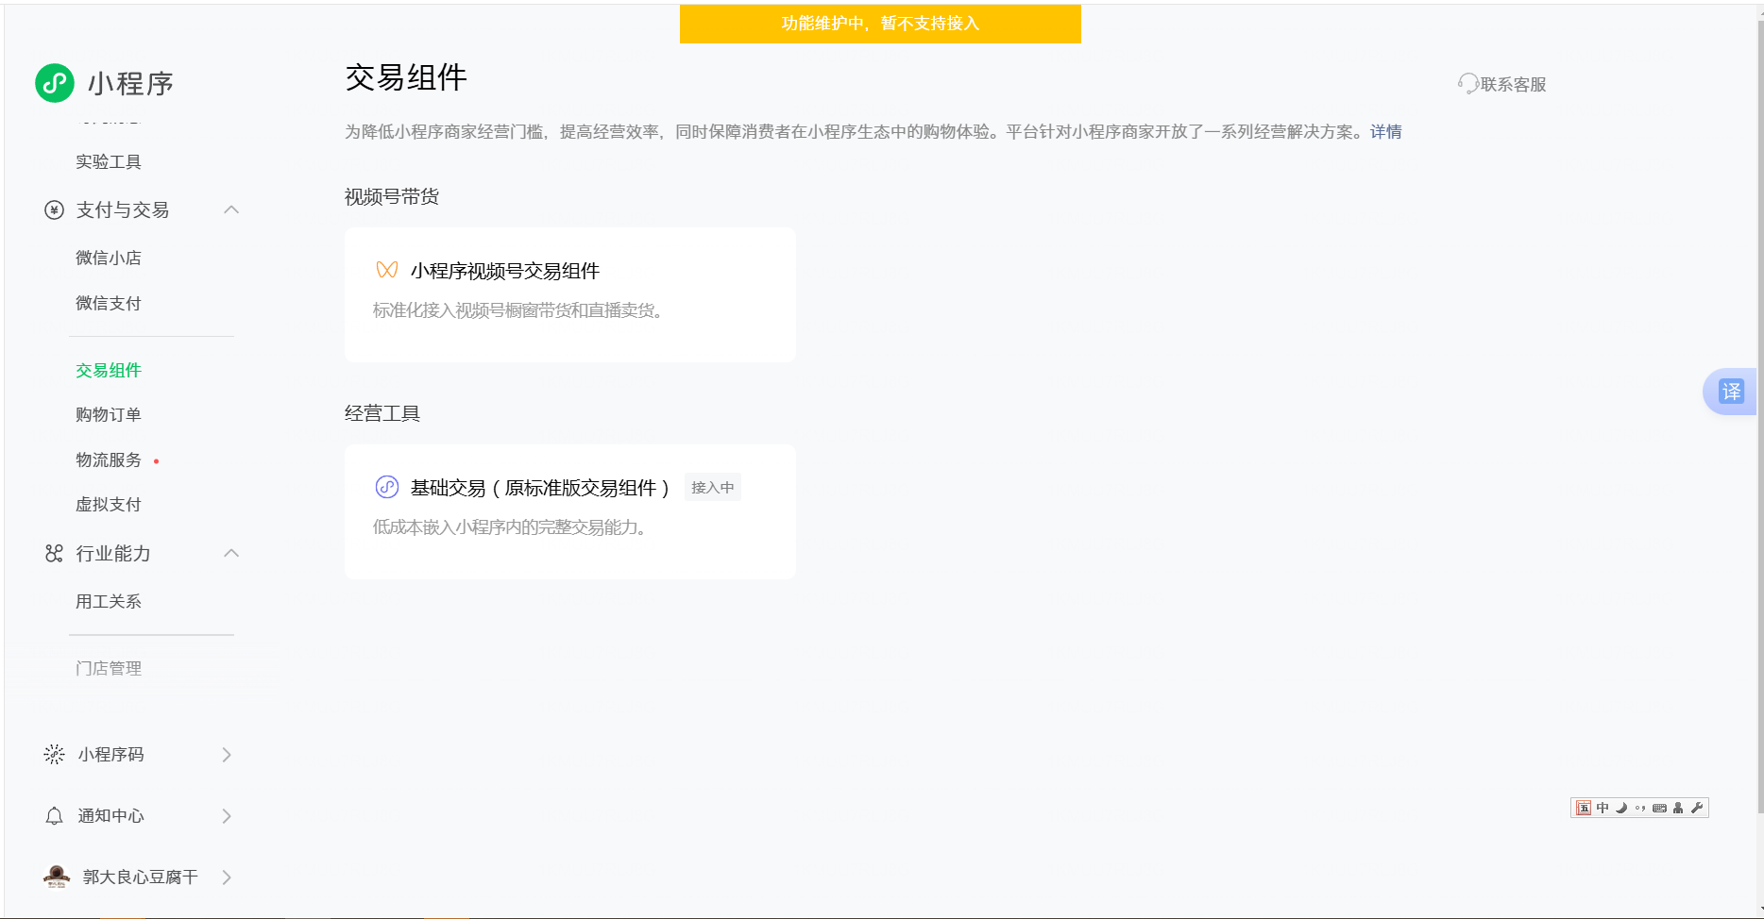The image size is (1764, 919).
Task: Open 微信支付 in the sidebar
Action: point(109,303)
